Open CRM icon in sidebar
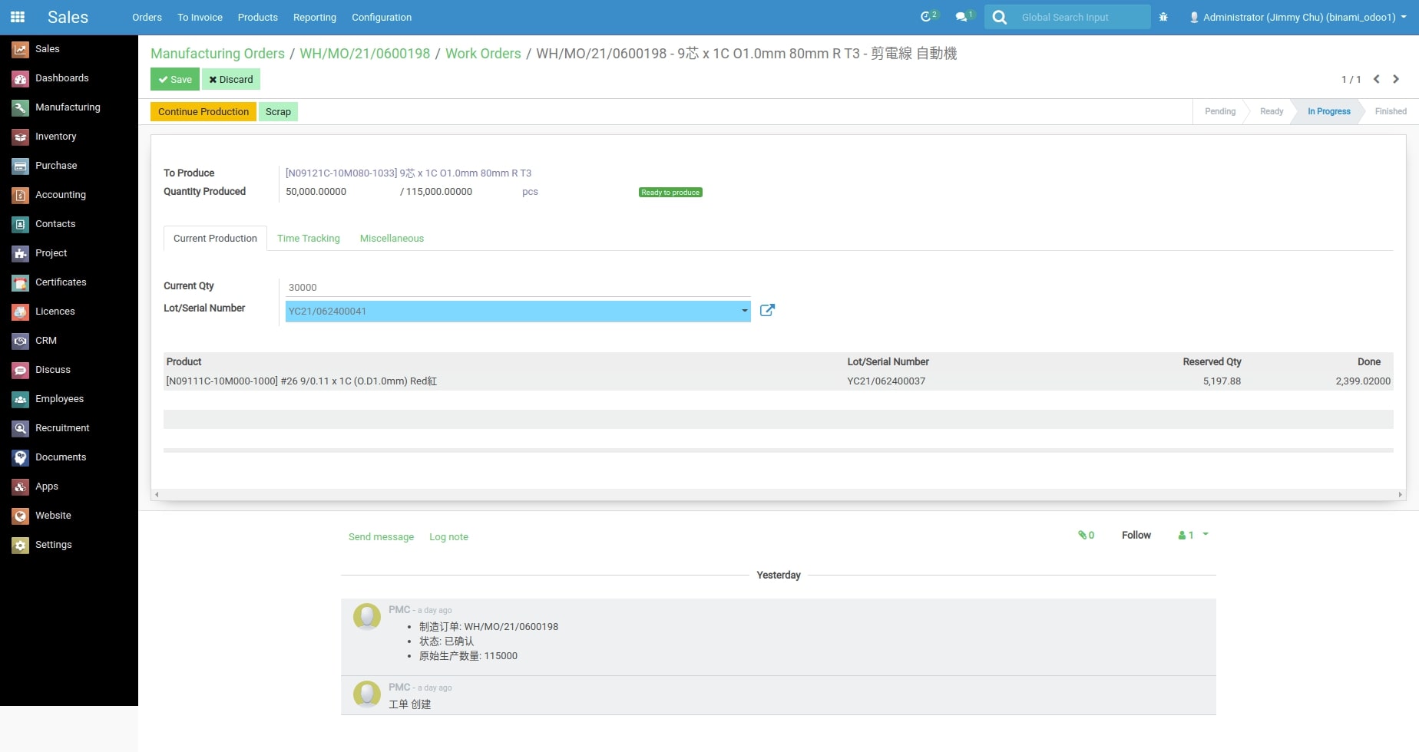Screen dimensions: 1419x752 (21, 341)
